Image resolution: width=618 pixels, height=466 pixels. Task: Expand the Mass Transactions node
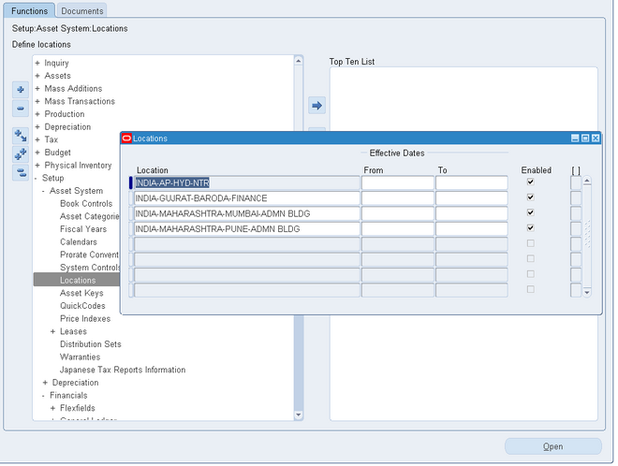(x=37, y=101)
